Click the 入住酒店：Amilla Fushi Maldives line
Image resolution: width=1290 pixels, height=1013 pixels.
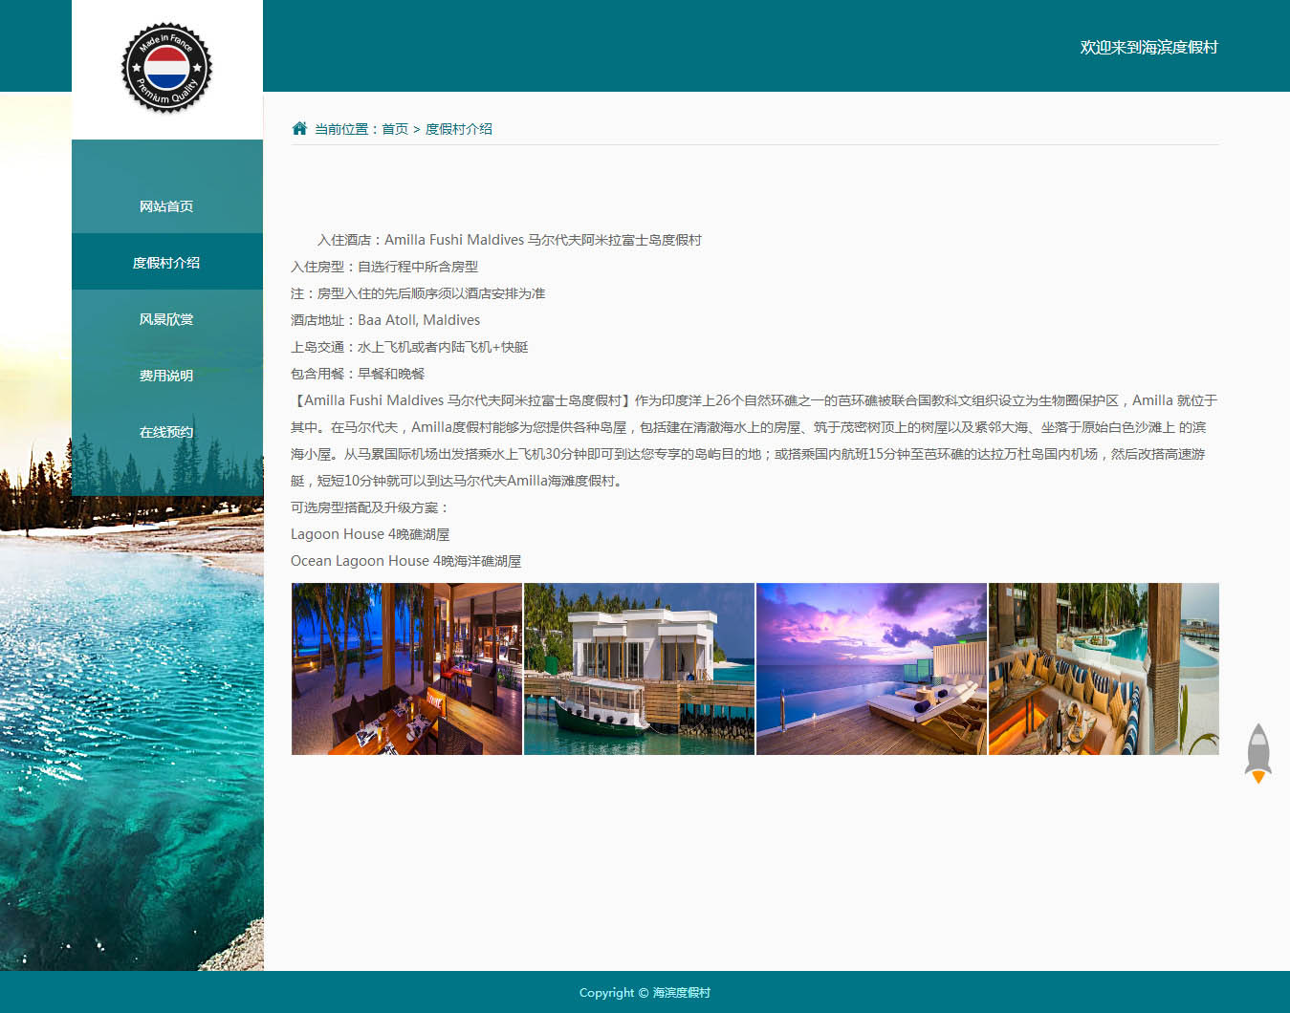(510, 240)
